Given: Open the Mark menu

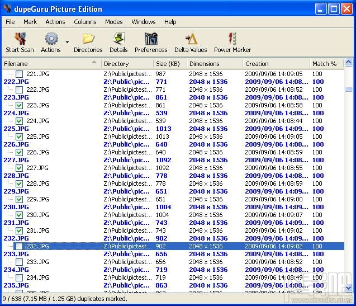Looking at the screenshot, I should coord(30,22).
